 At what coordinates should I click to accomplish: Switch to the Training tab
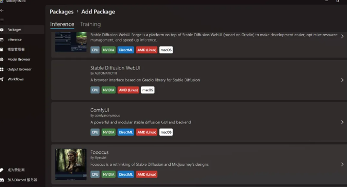90,24
